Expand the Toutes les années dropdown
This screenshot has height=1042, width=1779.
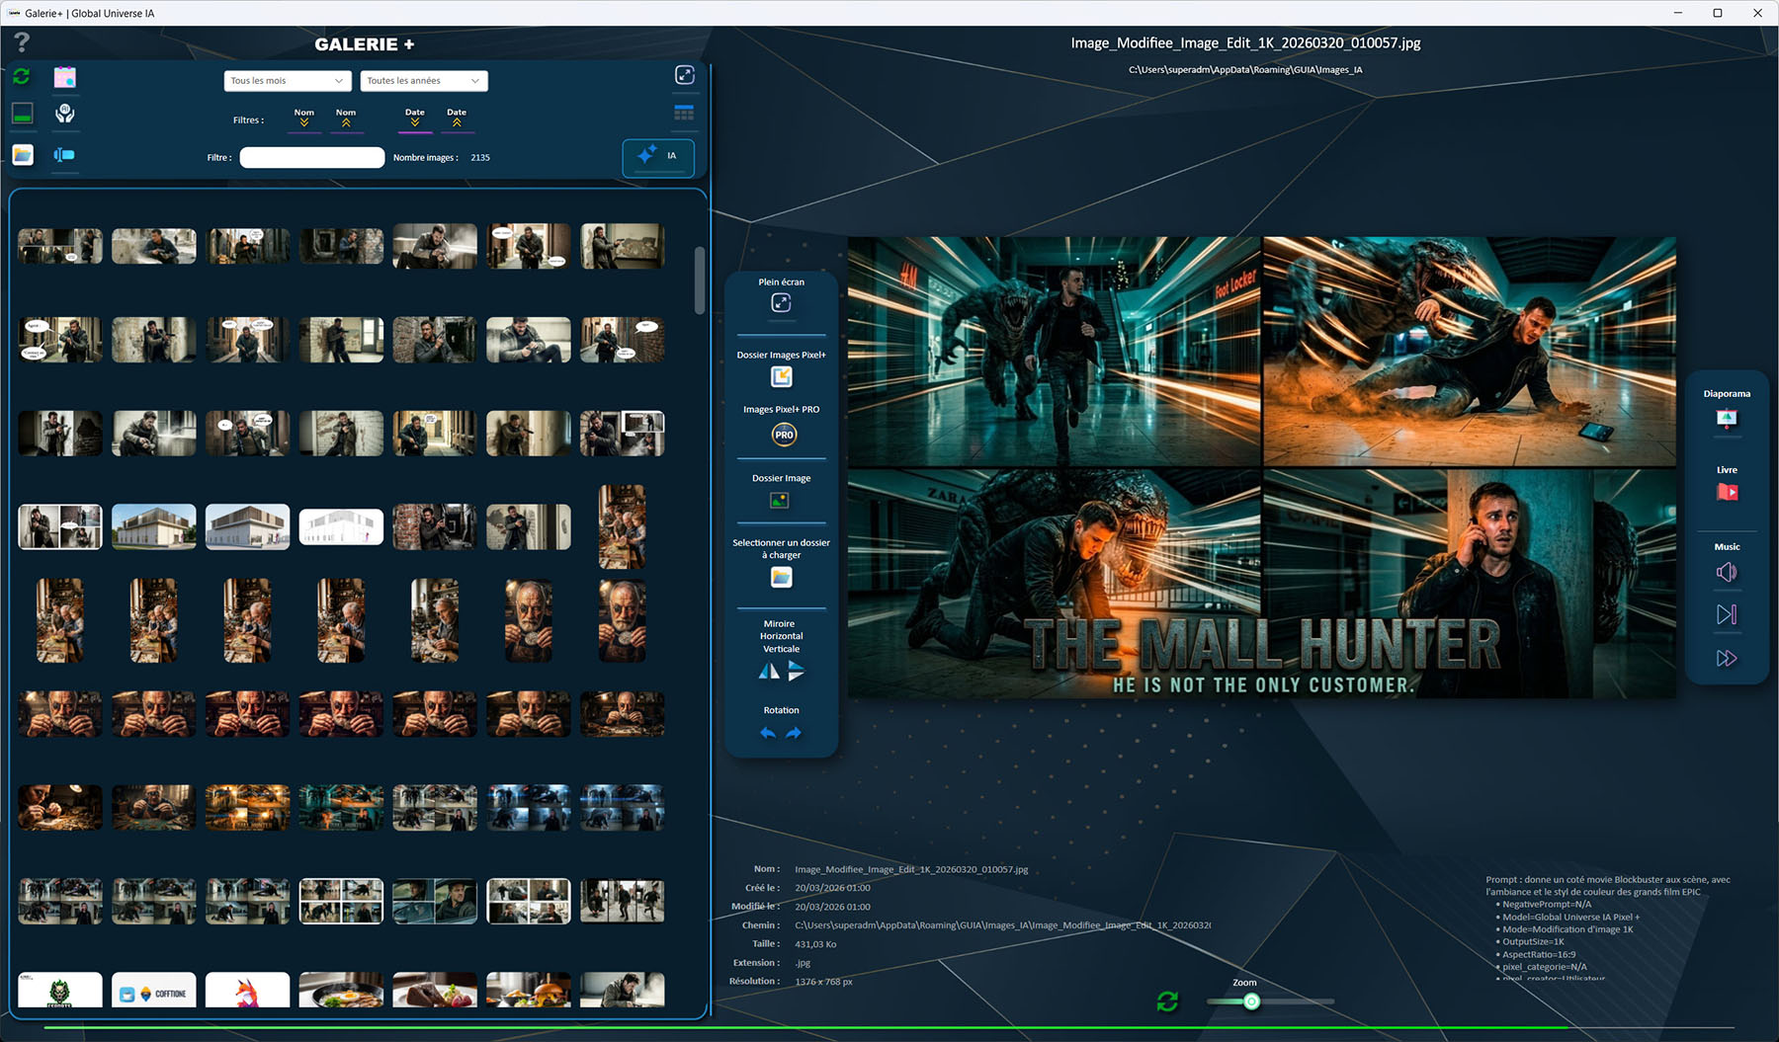423,81
